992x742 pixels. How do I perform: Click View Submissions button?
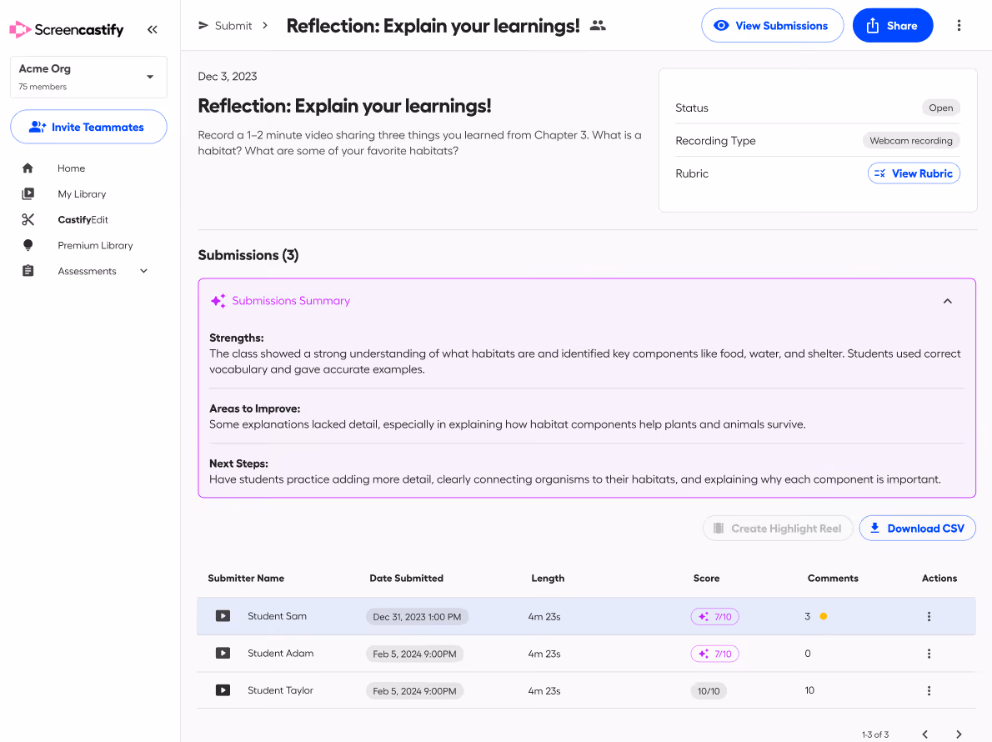[x=772, y=25]
